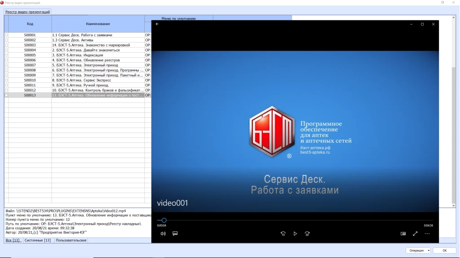460x258 pixels.
Task: Sort by the Наименование column header
Action: [98, 24]
